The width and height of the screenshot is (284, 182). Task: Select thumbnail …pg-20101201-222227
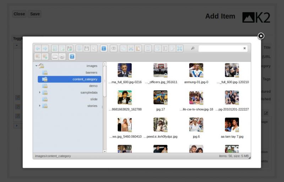coord(232,98)
